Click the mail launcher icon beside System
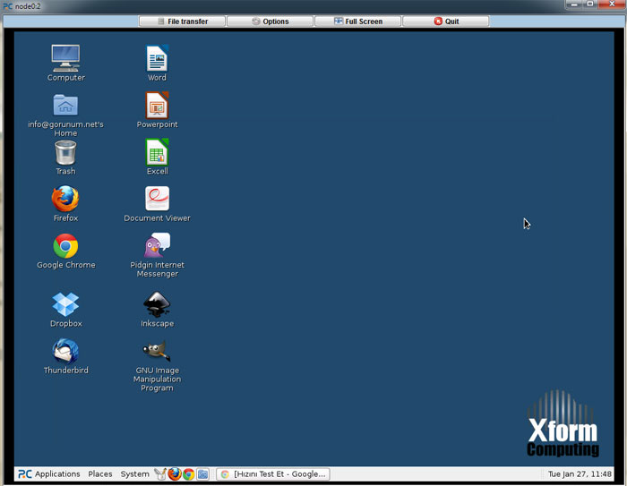Screen dimensions: 627x486 click(x=160, y=474)
